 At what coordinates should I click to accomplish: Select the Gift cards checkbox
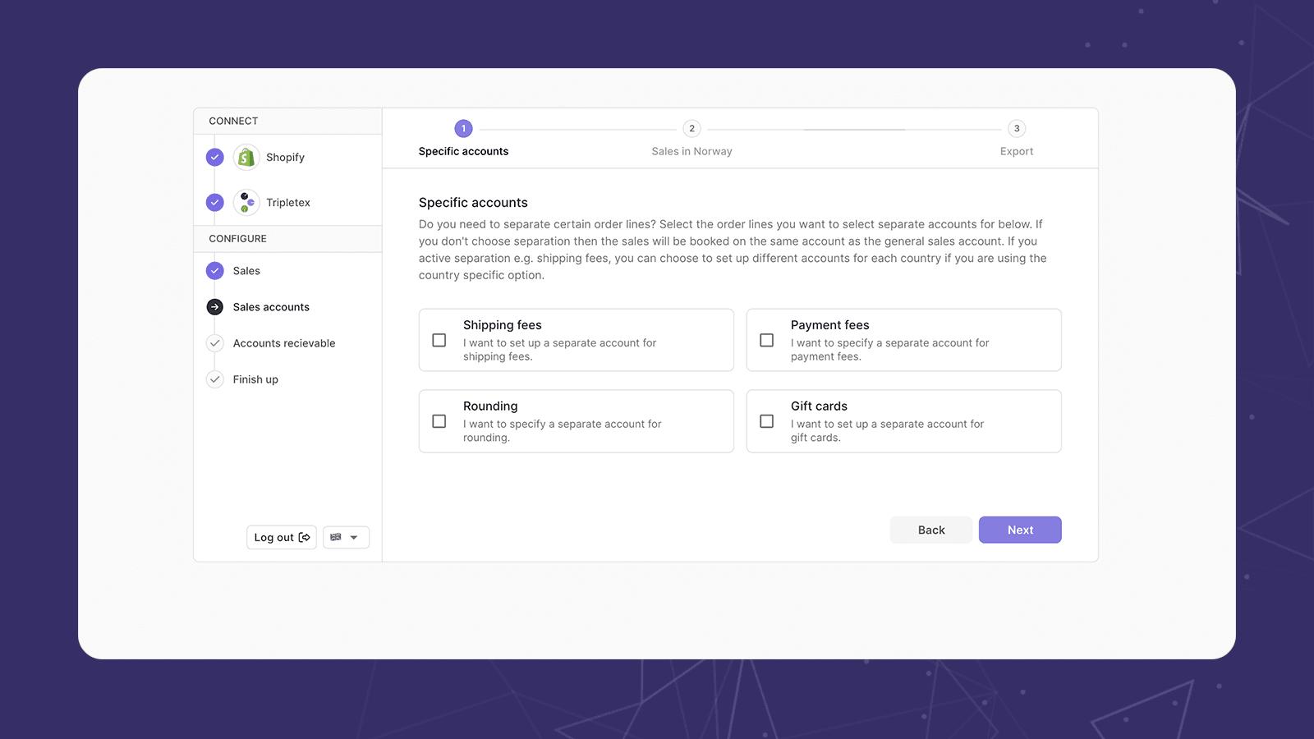(x=767, y=421)
